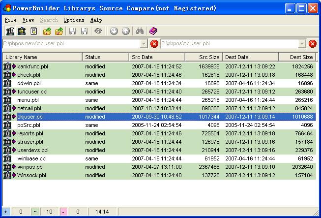
Task: Click the binoculars find icon
Action: pos(140,31)
